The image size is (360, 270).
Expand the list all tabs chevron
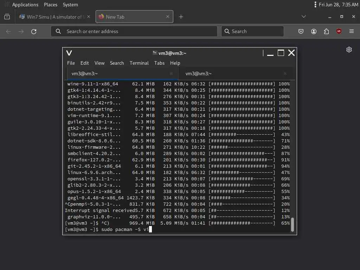coord(303,17)
